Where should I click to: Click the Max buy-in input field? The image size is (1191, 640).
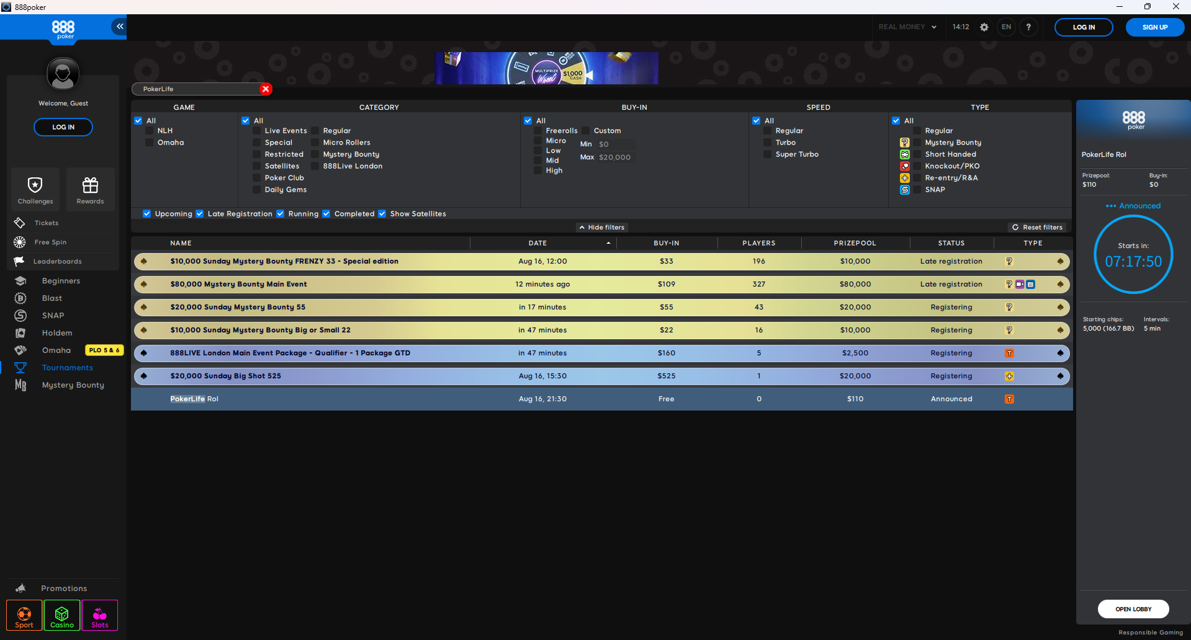[x=615, y=158]
